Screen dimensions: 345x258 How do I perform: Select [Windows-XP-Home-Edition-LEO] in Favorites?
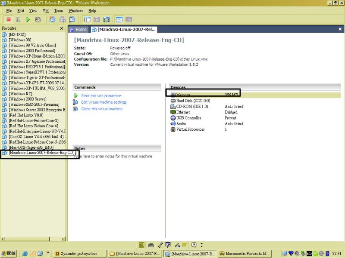(x=37, y=56)
